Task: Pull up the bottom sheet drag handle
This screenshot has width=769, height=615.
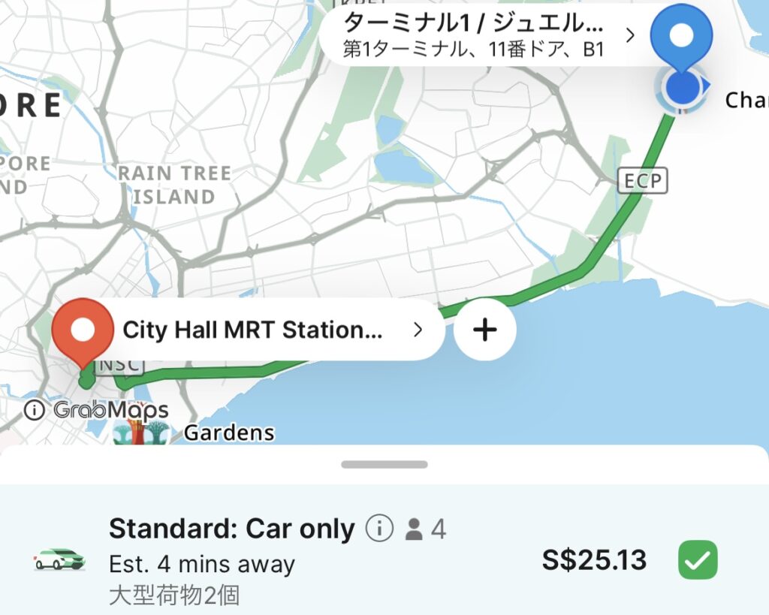Action: click(384, 464)
